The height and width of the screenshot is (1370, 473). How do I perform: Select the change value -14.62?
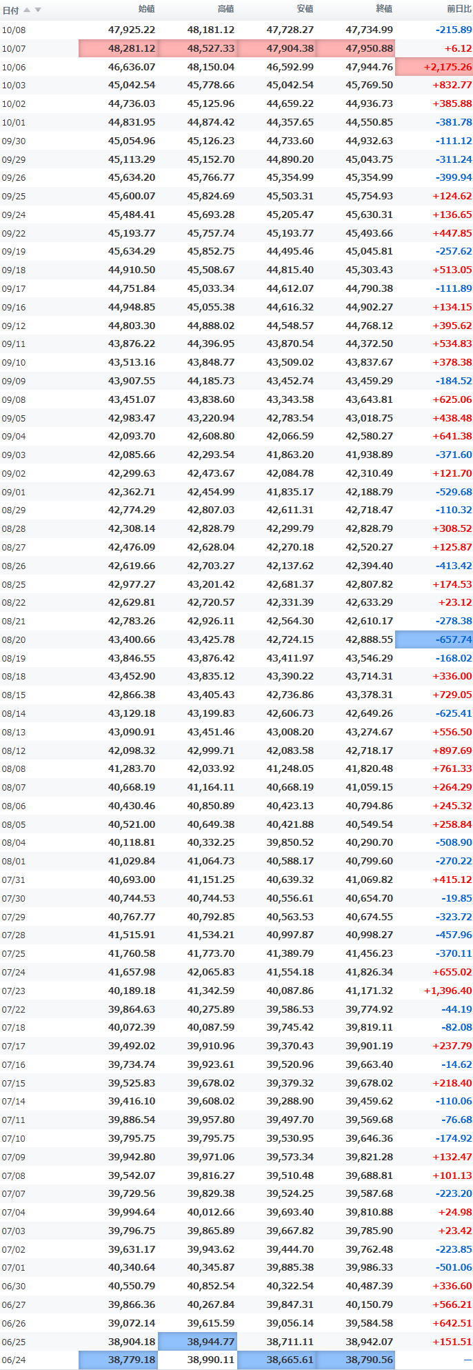[x=456, y=1064]
